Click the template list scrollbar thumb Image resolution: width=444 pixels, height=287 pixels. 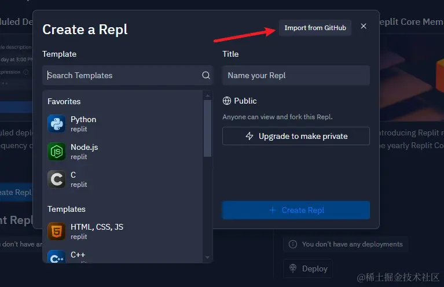pyautogui.click(x=208, y=128)
